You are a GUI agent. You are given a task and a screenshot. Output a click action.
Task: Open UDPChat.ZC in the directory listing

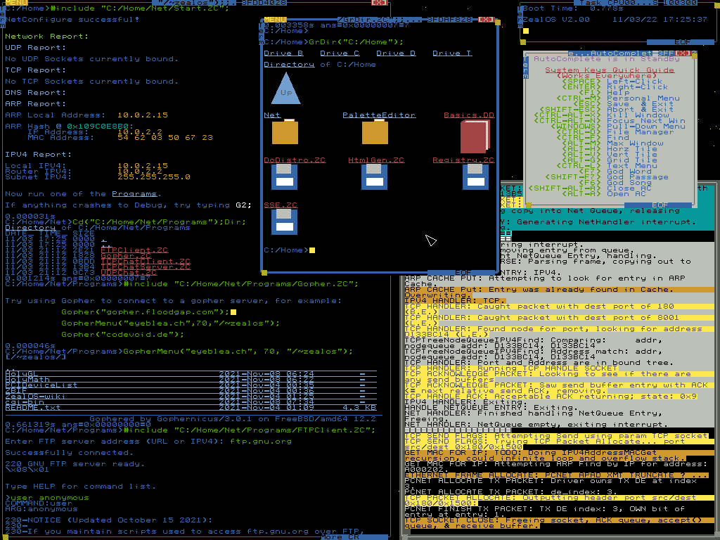[x=129, y=272]
